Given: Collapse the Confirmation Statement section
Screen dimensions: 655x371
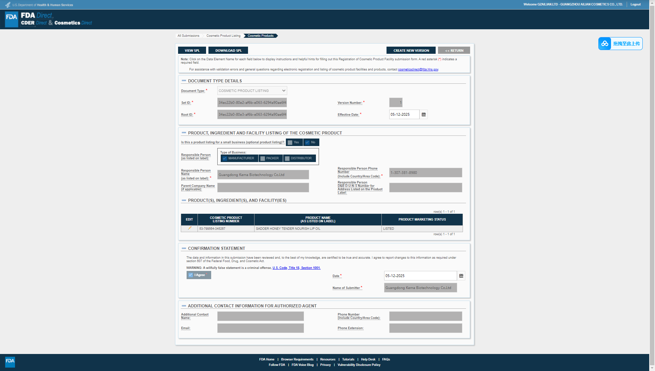Looking at the screenshot, I should 184,248.
